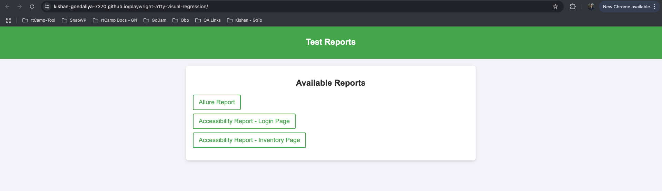Bookmark this page with the star icon

[x=555, y=7]
